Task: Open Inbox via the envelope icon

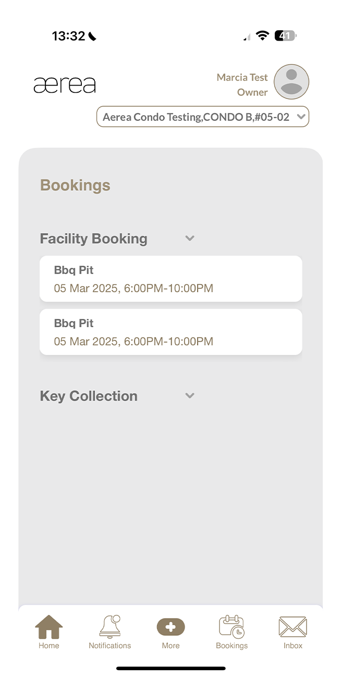Action: (x=292, y=626)
